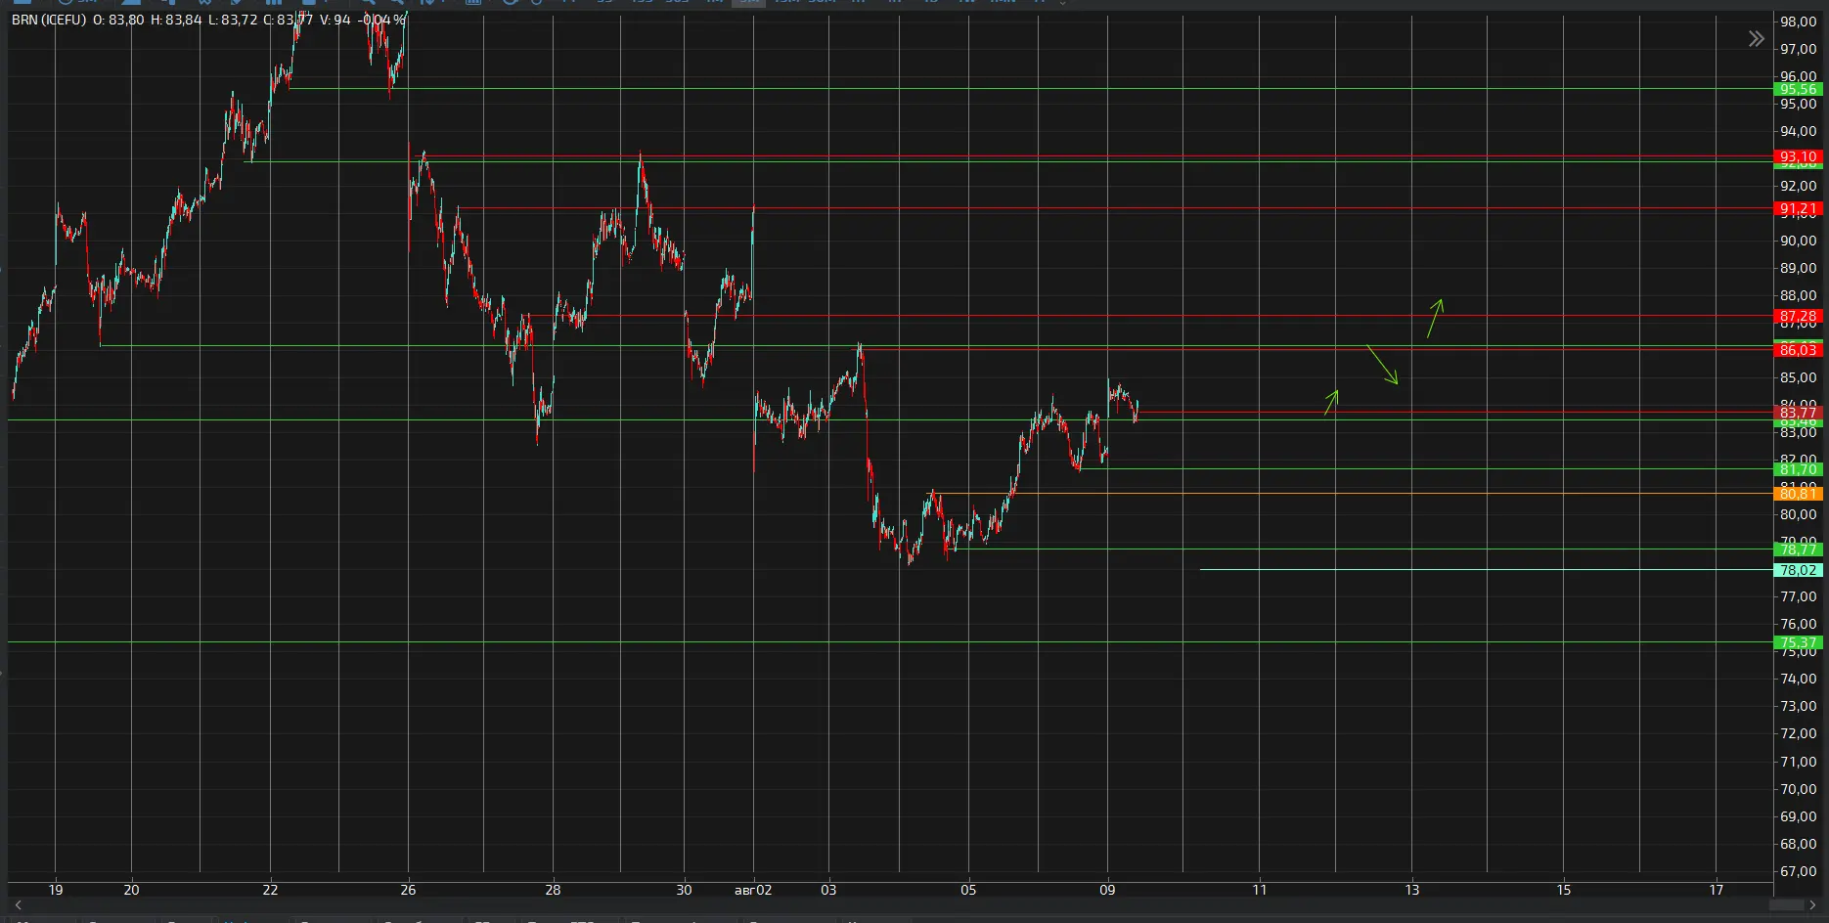Screen dimensions: 1829x923
Task: Select the green 78,77 price tag
Action: coord(1798,549)
